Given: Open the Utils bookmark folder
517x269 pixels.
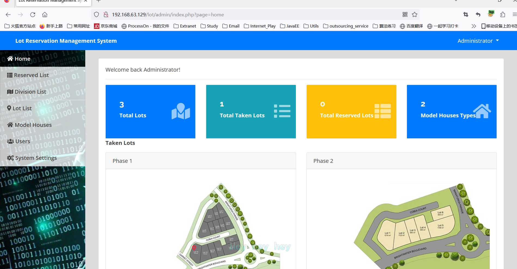Looking at the screenshot, I should 311,26.
